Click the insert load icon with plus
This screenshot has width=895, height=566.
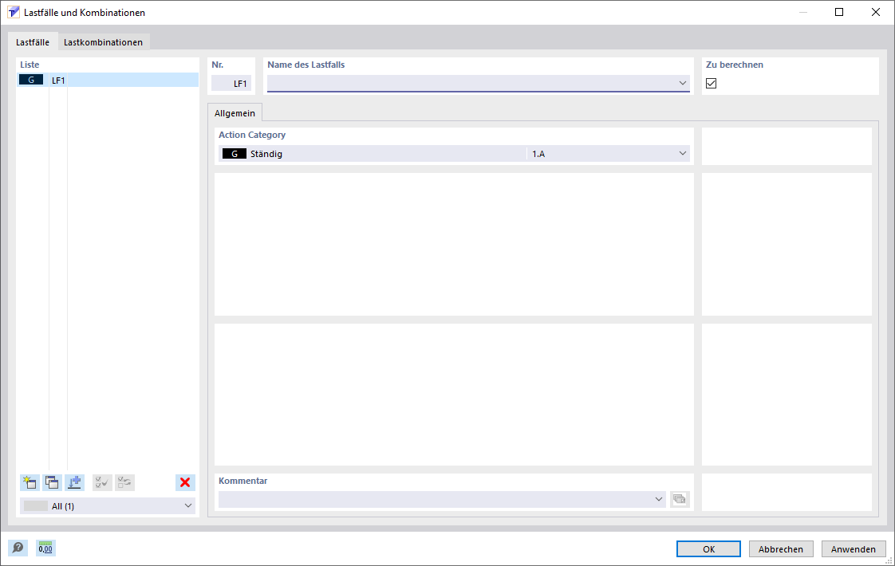coord(74,483)
